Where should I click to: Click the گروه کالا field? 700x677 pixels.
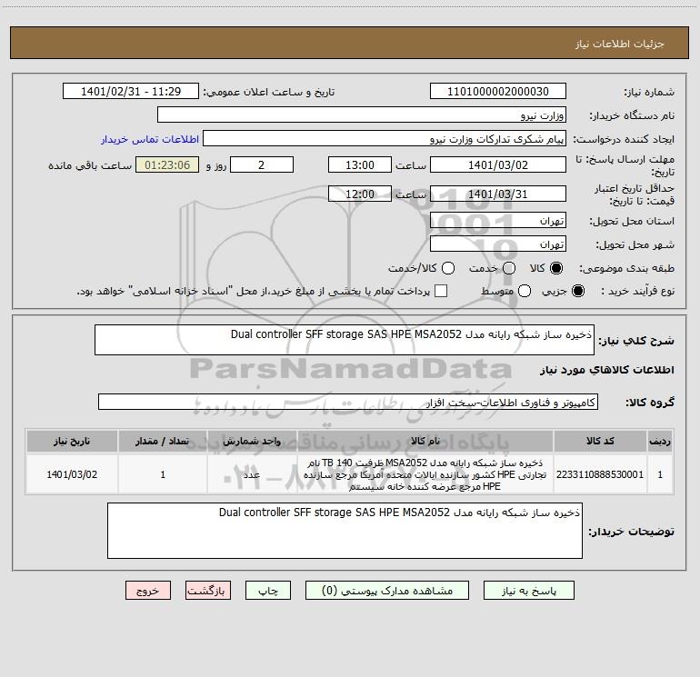(348, 402)
